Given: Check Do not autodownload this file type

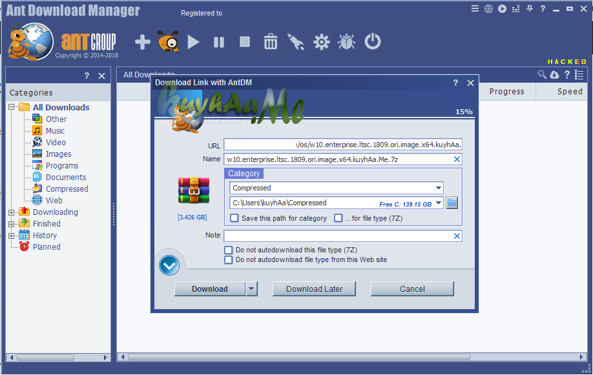Looking at the screenshot, I should pos(229,250).
